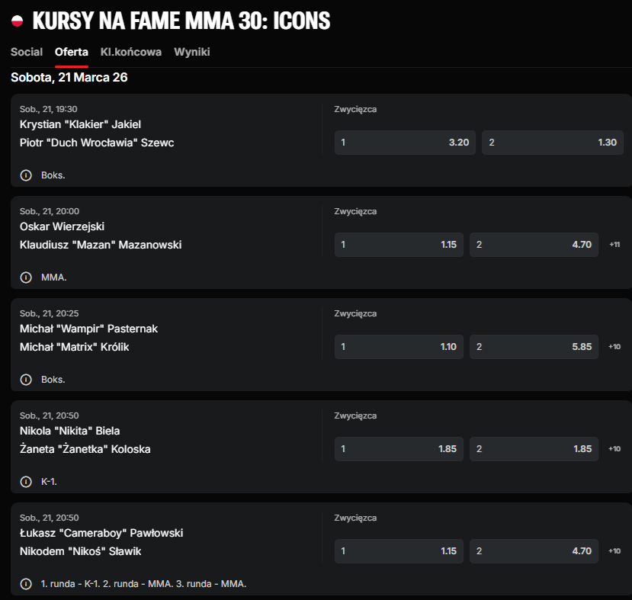Image resolution: width=632 pixels, height=600 pixels.
Task: Open Oskar Wierzejski fight details
Action: point(63,226)
